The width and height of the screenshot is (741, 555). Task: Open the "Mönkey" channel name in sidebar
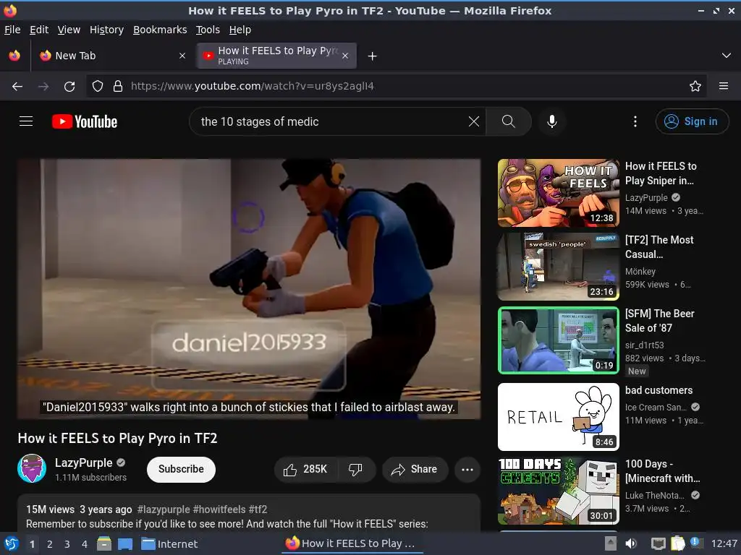click(640, 272)
